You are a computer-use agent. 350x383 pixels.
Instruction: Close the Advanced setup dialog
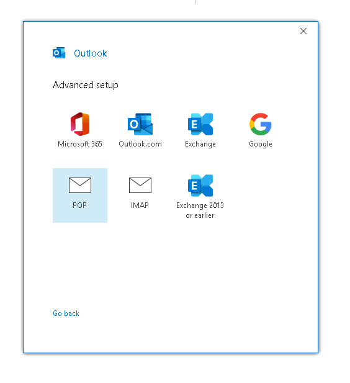[303, 31]
